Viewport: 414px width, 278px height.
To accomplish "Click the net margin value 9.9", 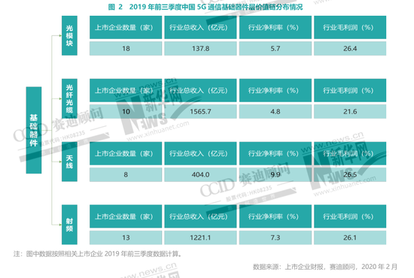I will click(x=275, y=174).
